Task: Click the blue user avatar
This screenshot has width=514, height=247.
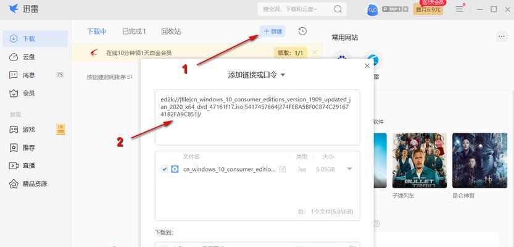Action: [x=372, y=9]
